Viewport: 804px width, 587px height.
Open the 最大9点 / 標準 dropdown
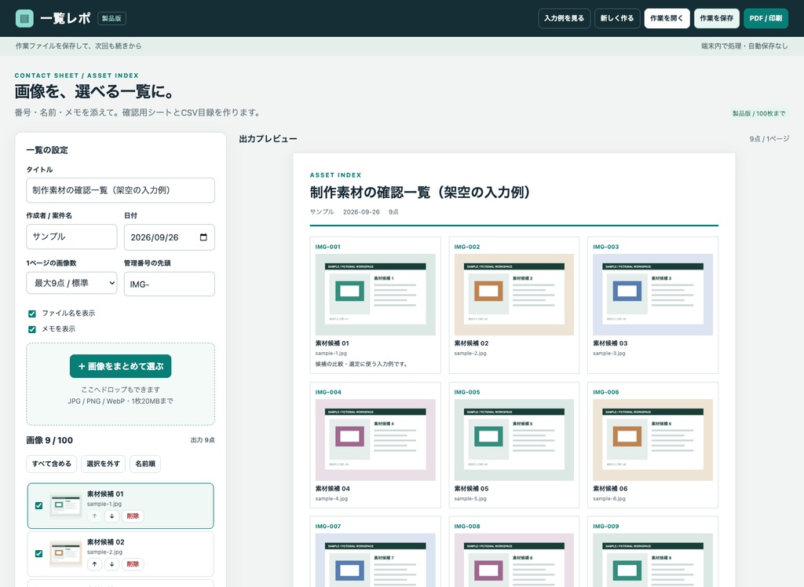[x=71, y=283]
